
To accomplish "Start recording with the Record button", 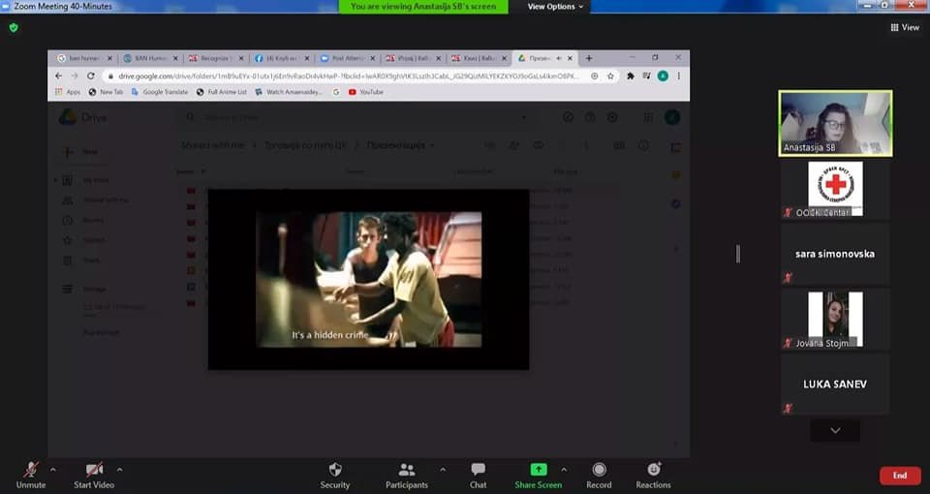I will tap(599, 476).
